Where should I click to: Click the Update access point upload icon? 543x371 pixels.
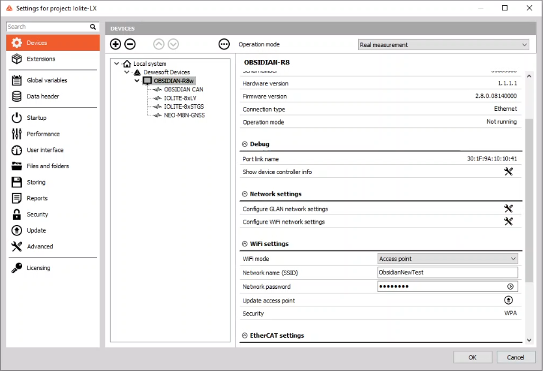(x=508, y=300)
